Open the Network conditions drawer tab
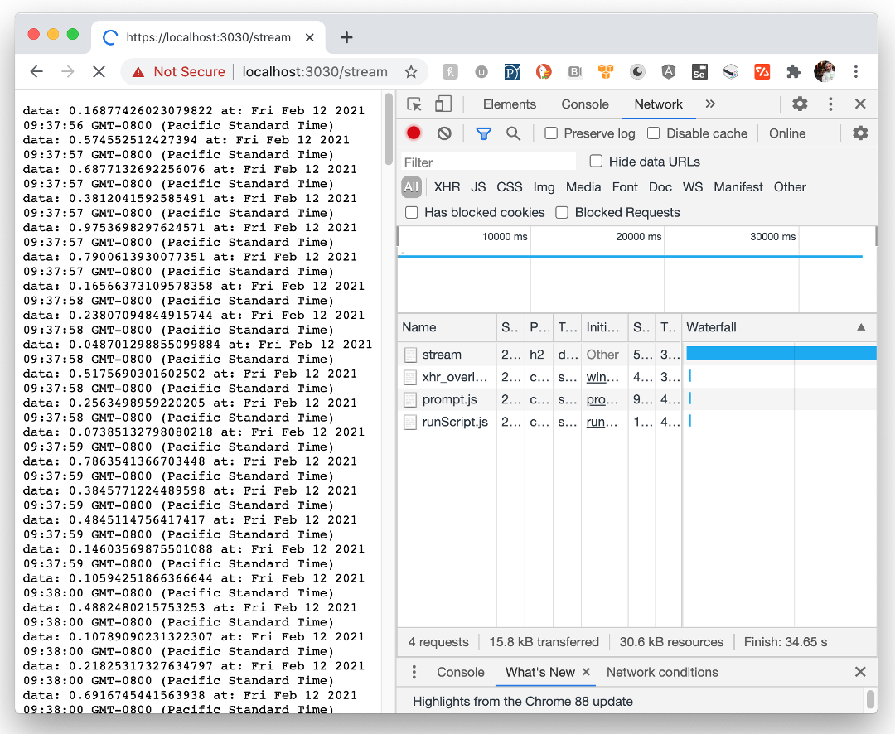 tap(662, 672)
